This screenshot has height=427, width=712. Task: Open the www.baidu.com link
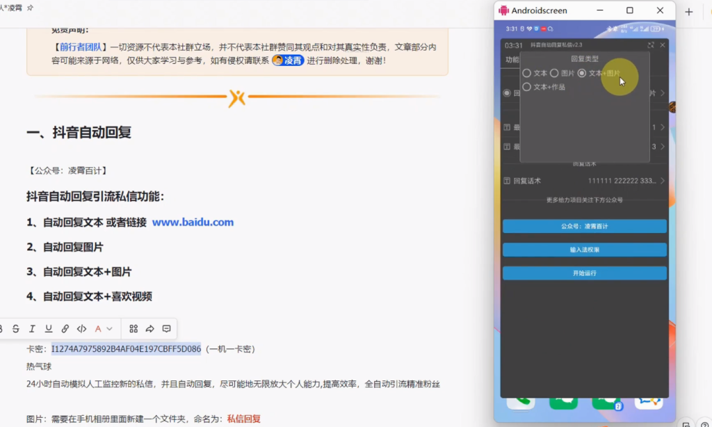[193, 223]
